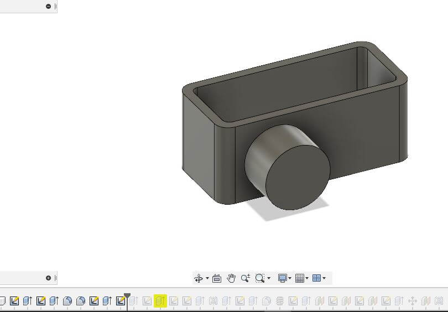448x312 pixels.
Task: Open the Orbit type dropdown arrow
Action: click(207, 278)
